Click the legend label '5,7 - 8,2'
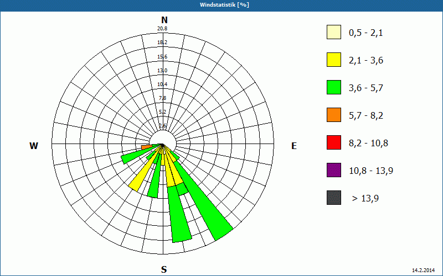Image resolution: width=443 pixels, height=276 pixels. pyautogui.click(x=366, y=116)
